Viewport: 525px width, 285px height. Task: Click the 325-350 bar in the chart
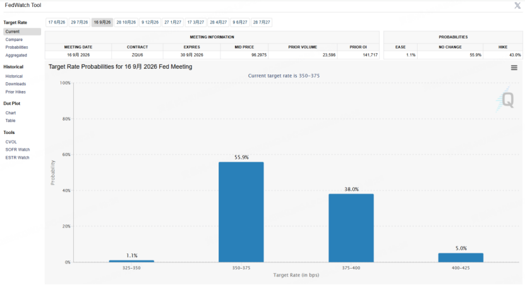(x=131, y=261)
